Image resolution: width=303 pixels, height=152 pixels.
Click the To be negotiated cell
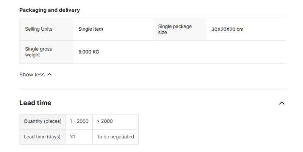tap(115, 137)
